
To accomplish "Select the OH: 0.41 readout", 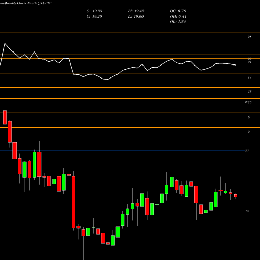I will click(x=178, y=17).
